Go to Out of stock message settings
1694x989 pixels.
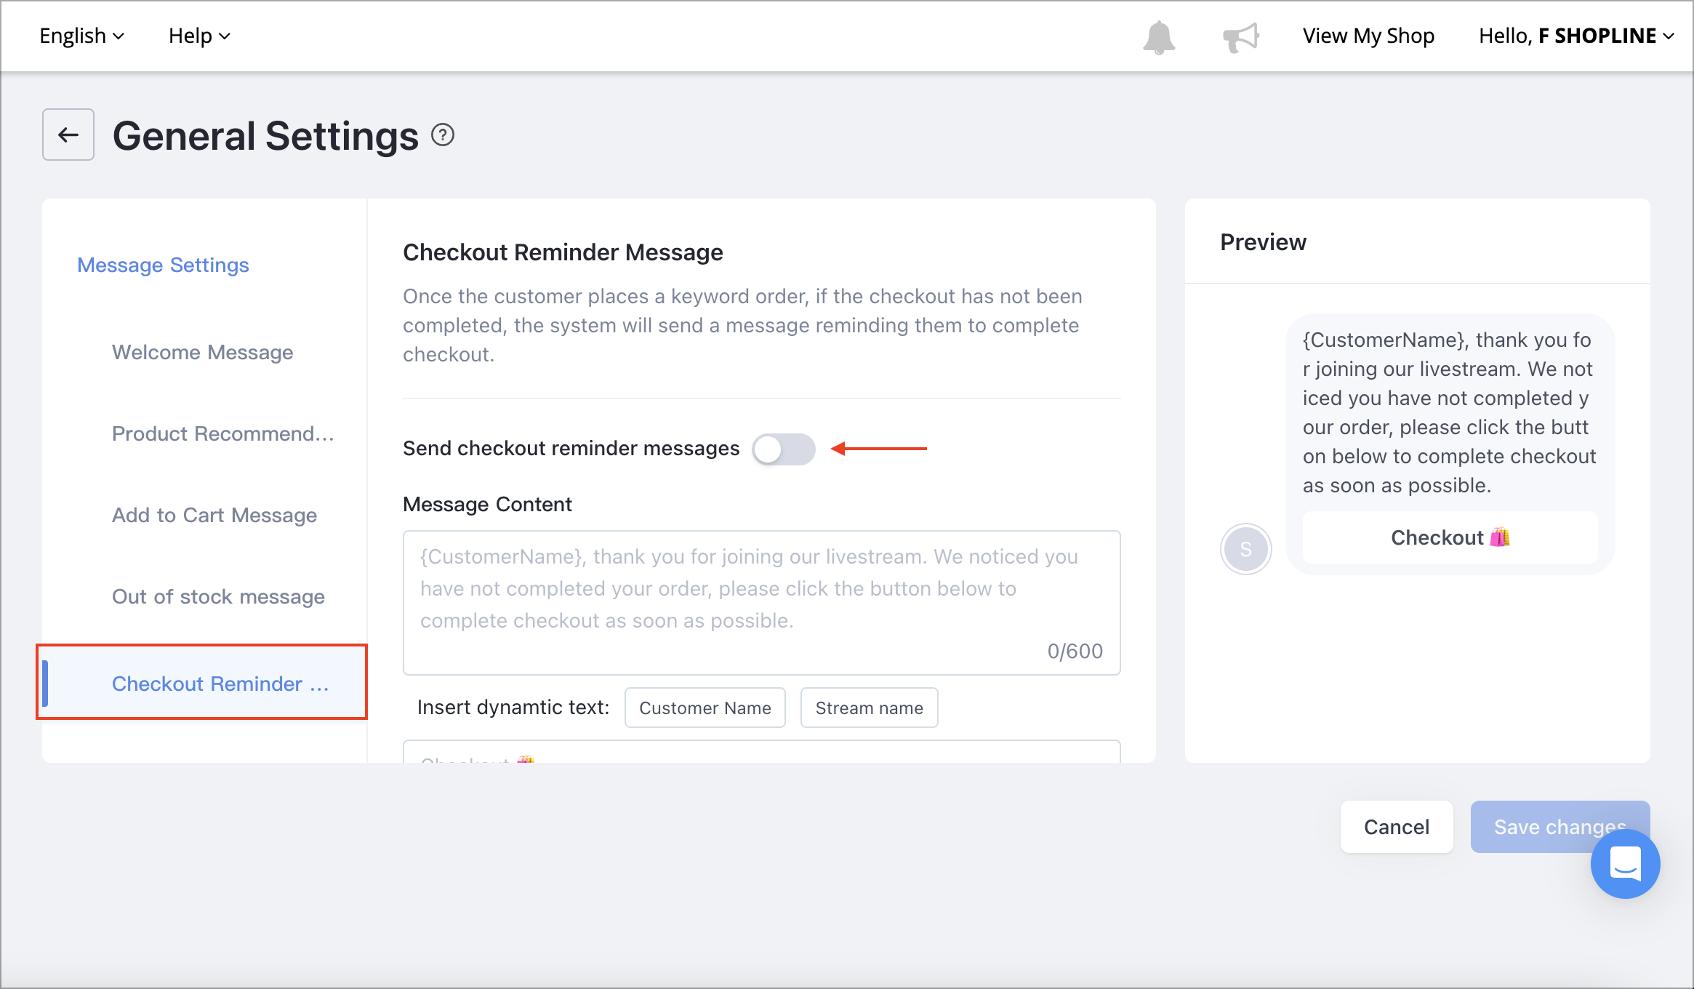click(x=218, y=596)
